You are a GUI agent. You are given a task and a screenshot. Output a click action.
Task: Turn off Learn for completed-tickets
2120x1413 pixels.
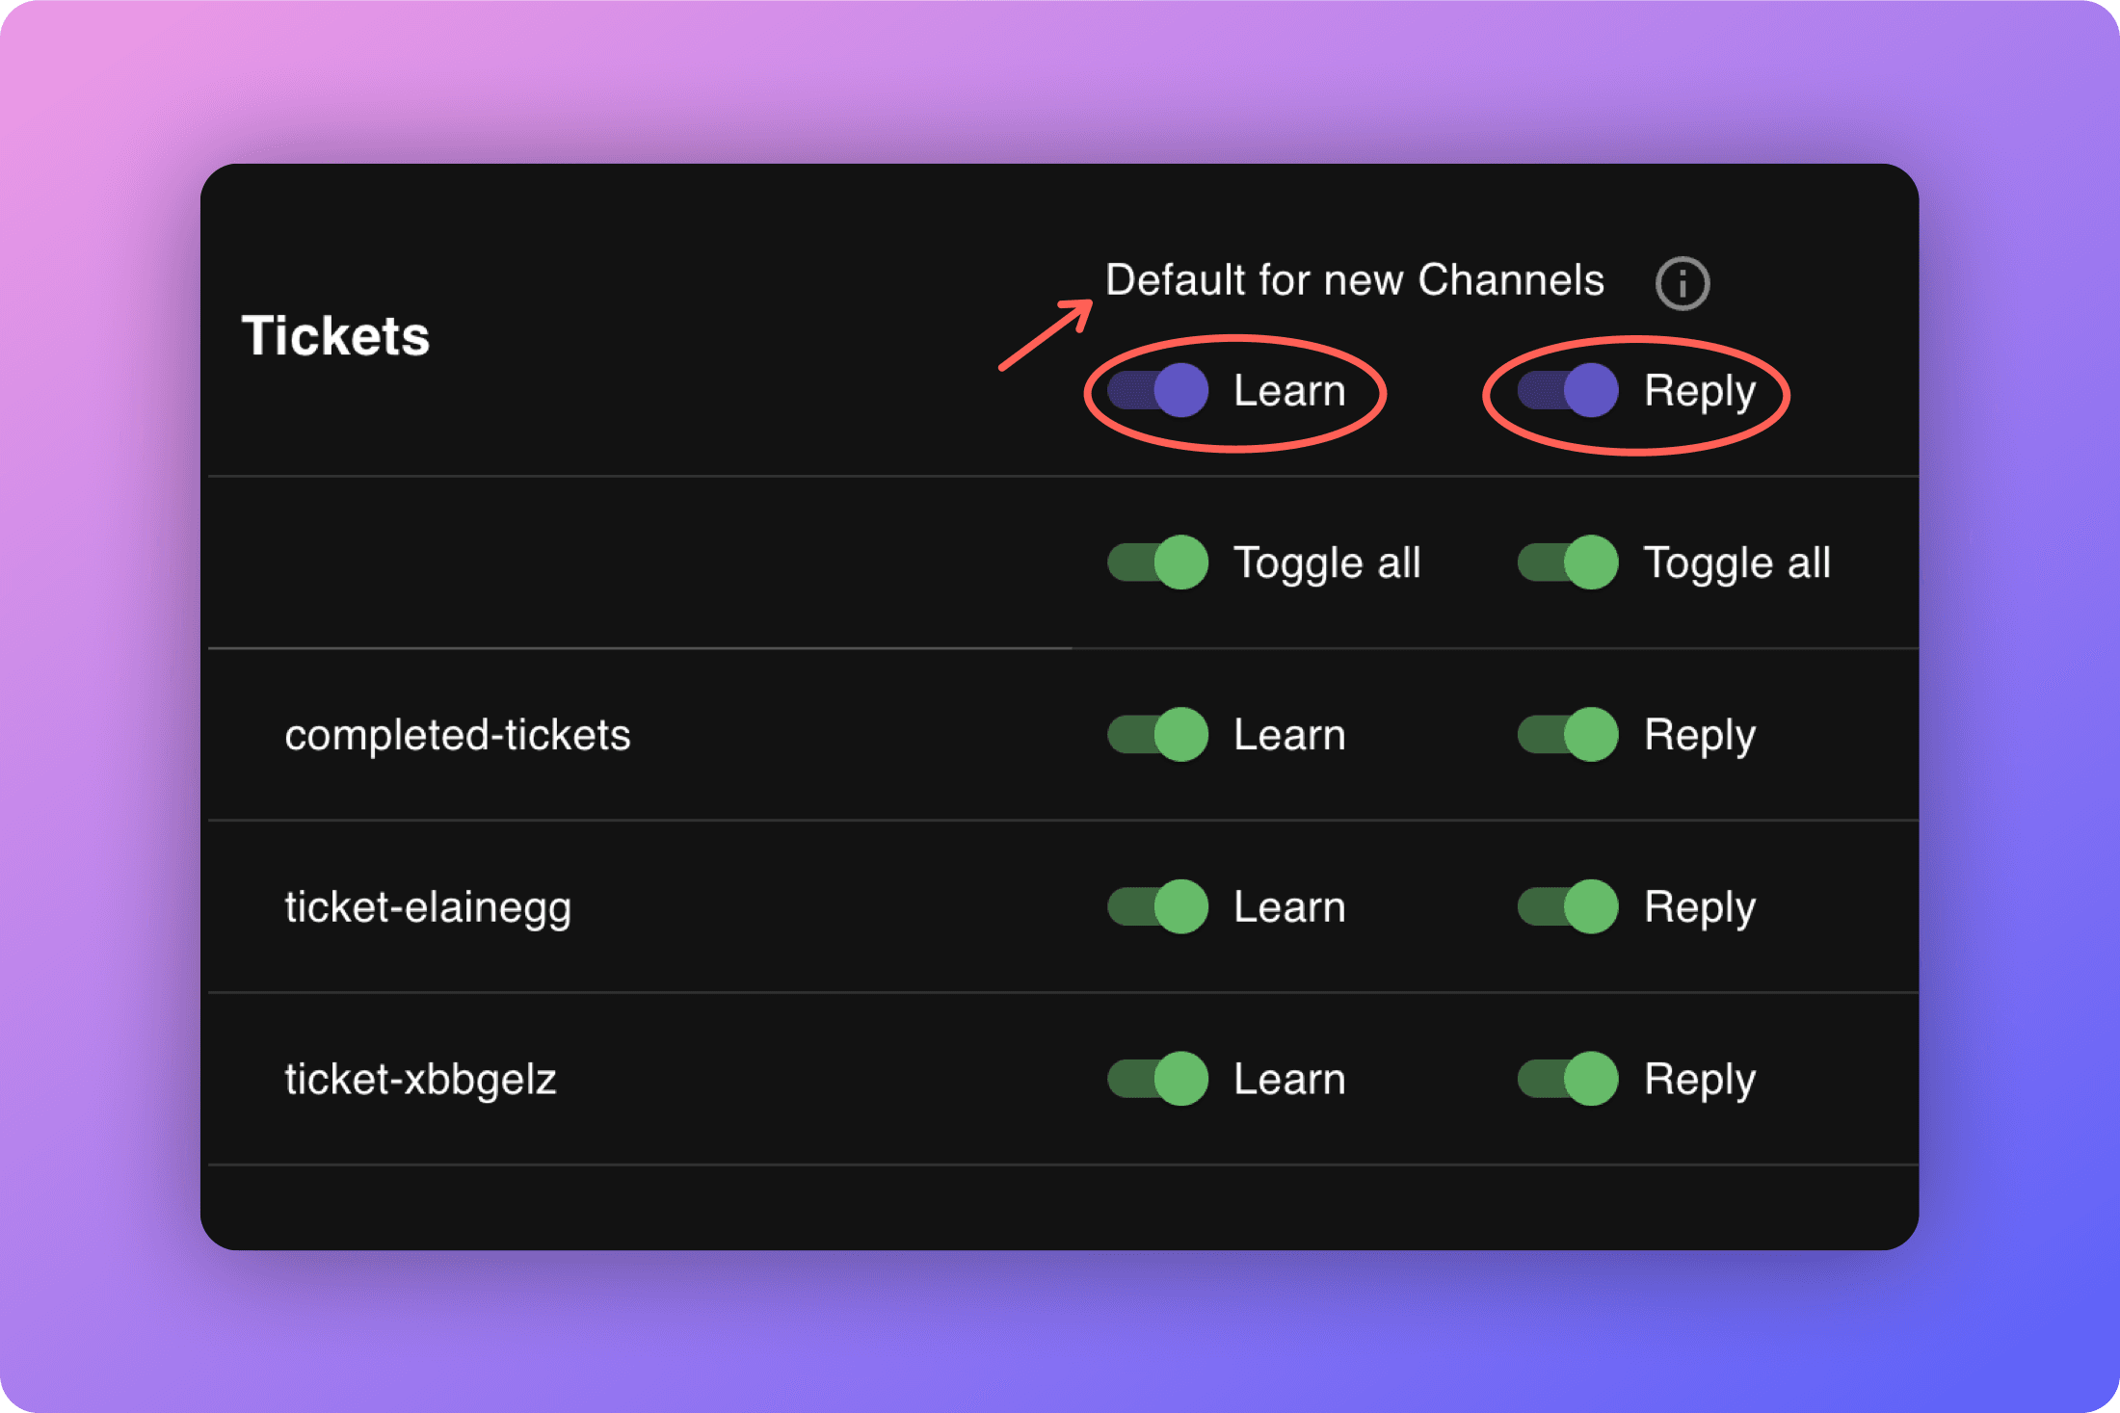[1155, 735]
